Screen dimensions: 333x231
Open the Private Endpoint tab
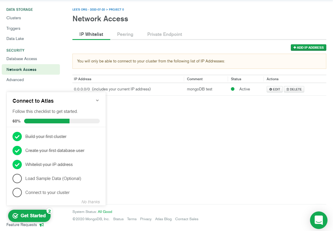[x=165, y=34]
